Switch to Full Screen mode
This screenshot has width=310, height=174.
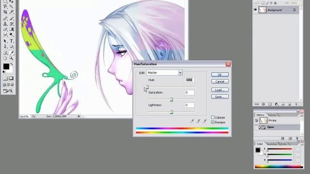[x=12, y=85]
